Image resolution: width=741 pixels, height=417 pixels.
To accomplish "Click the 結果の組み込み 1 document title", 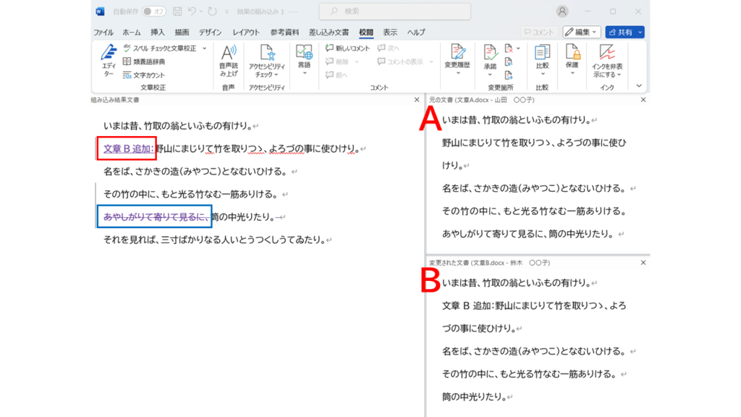I will click(x=261, y=12).
